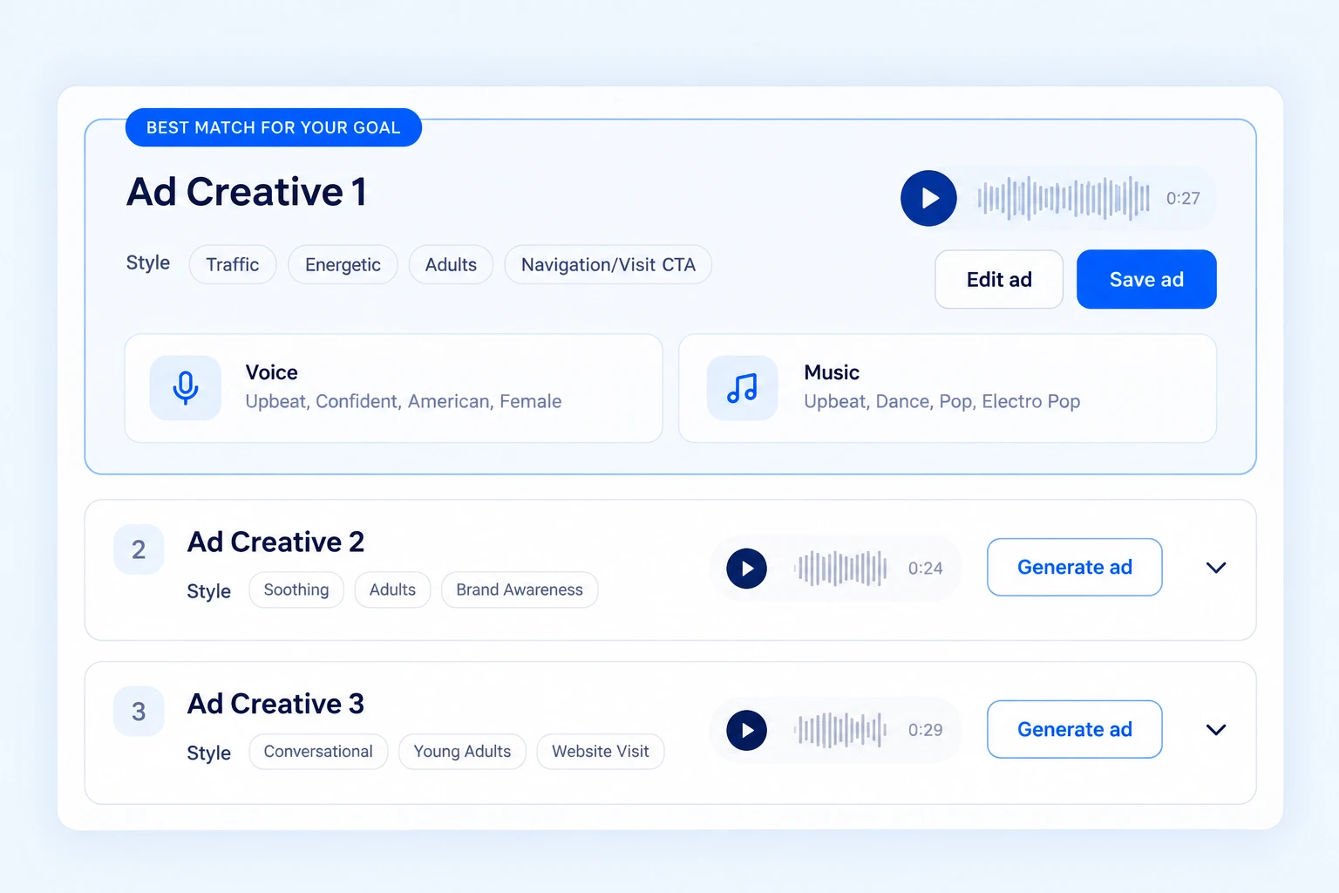Select the Energetic style tag
1339x893 pixels.
click(x=343, y=264)
